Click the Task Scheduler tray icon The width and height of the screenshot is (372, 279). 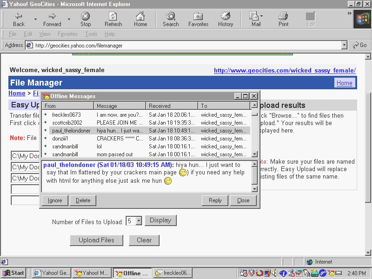(243, 273)
